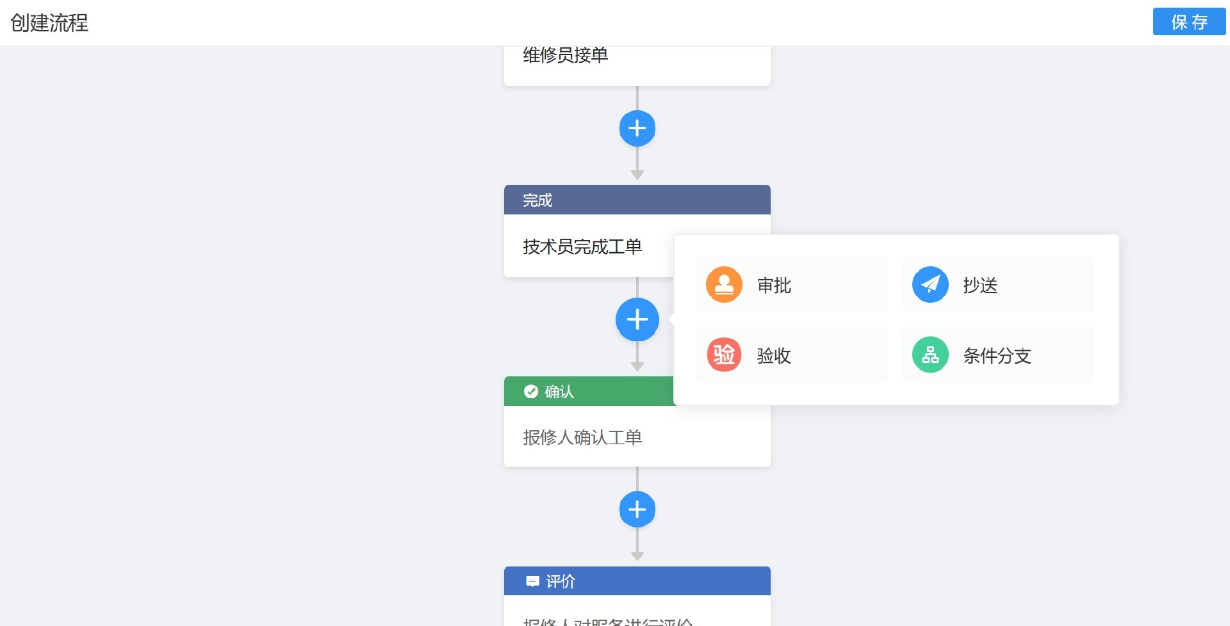1230x626 pixels.
Task: Select the 确认 node titled 报修人确认工单
Action: (581, 437)
